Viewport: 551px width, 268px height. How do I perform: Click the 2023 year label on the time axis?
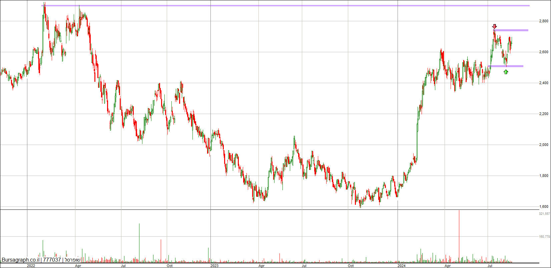214,266
